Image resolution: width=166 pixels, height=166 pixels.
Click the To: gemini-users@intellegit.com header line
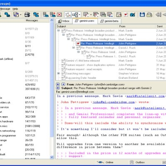point(75,92)
